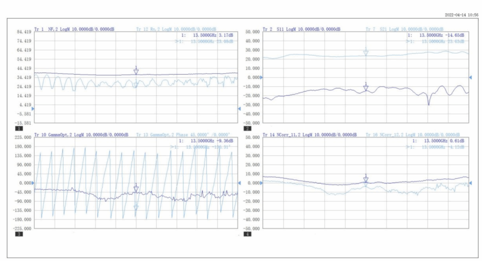482x261 pixels.
Task: Select the Tr 7 S21 trace label
Action: click(405, 29)
